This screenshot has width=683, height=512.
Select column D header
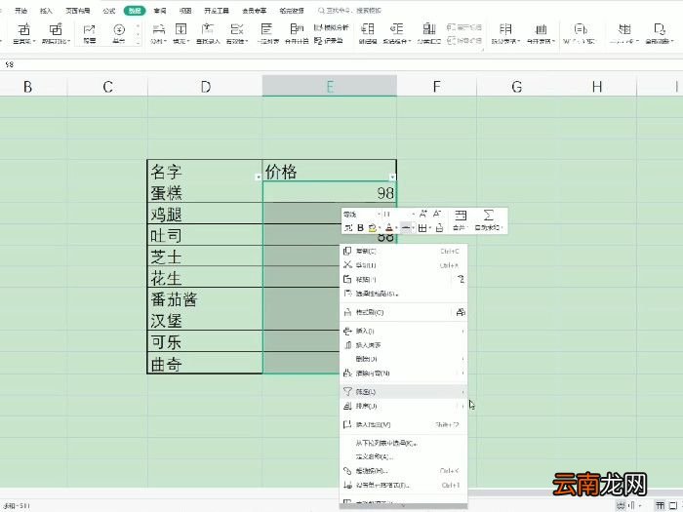[205, 86]
